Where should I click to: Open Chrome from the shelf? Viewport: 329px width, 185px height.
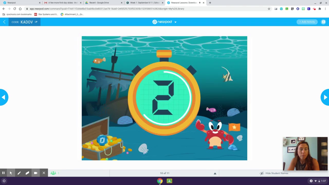click(160, 181)
